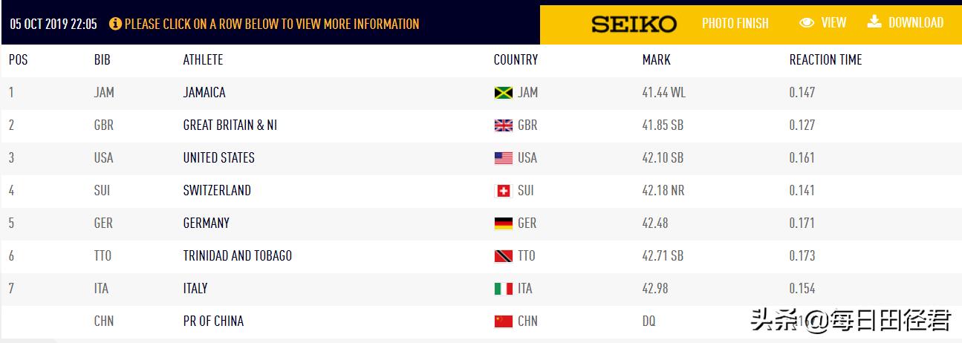Click the eye View button

pos(822,23)
